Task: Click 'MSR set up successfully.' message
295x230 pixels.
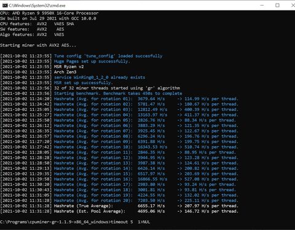Action: click(x=84, y=83)
